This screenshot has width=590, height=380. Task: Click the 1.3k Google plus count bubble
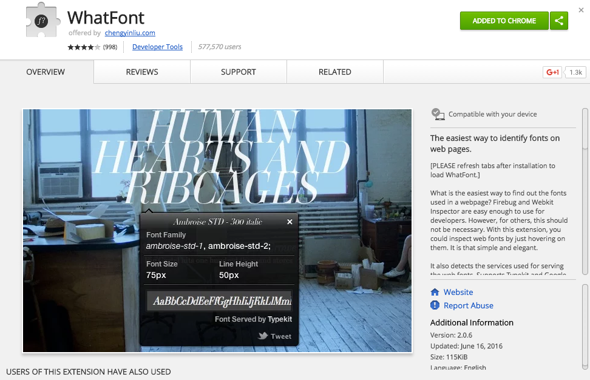[x=575, y=72]
